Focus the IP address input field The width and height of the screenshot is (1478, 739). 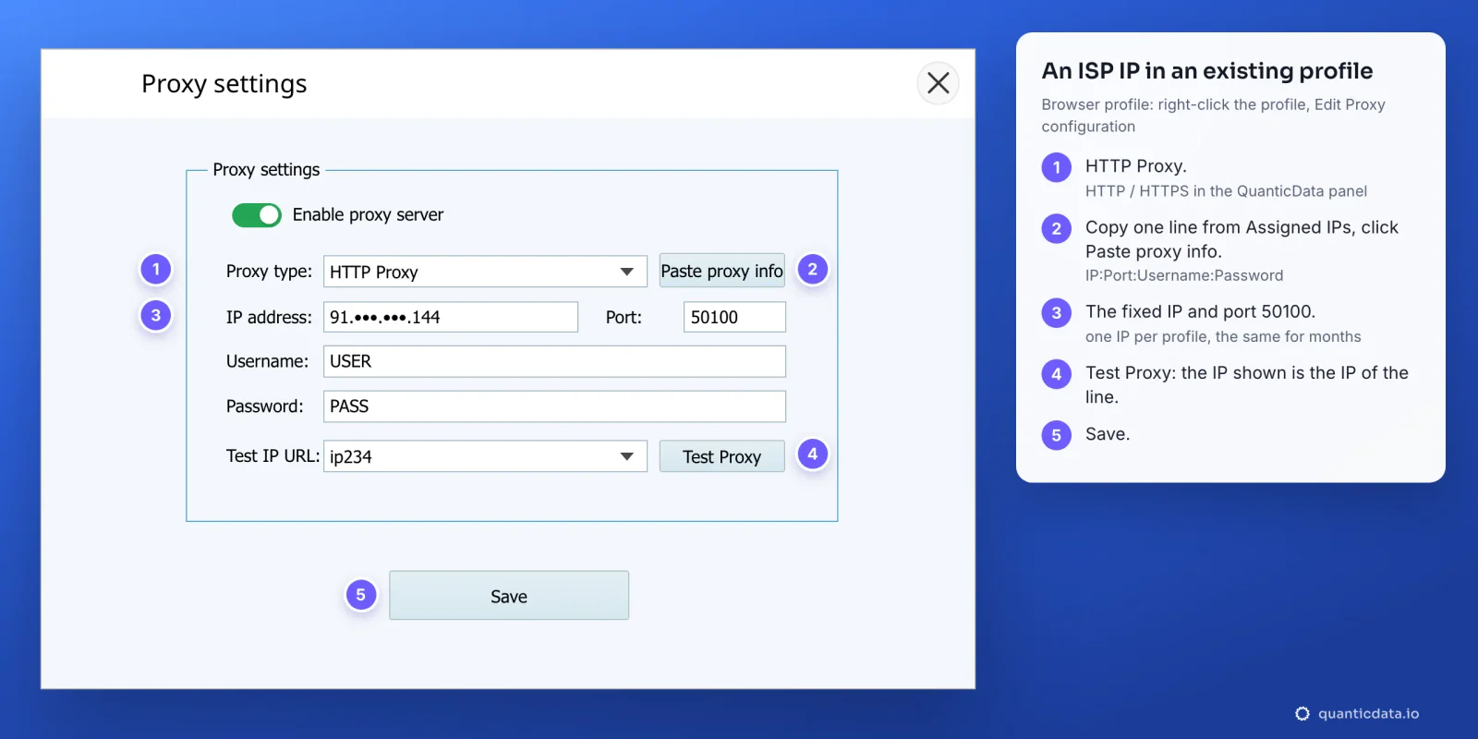pyautogui.click(x=451, y=317)
